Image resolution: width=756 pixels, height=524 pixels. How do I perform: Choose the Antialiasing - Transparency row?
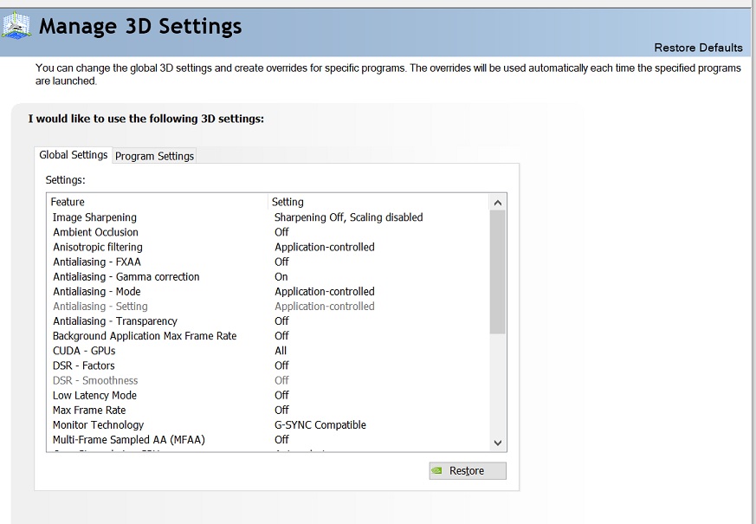[x=114, y=320]
